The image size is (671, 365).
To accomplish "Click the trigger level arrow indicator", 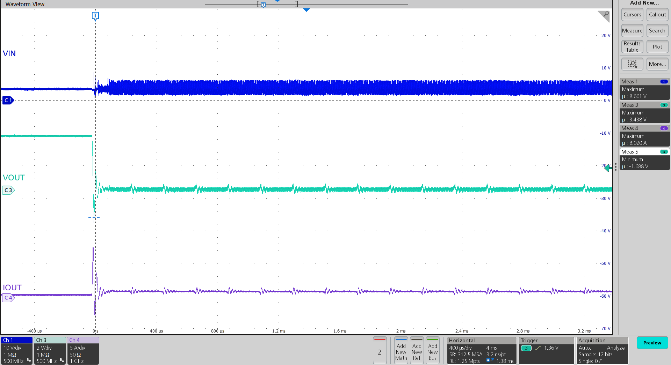I will (x=608, y=168).
